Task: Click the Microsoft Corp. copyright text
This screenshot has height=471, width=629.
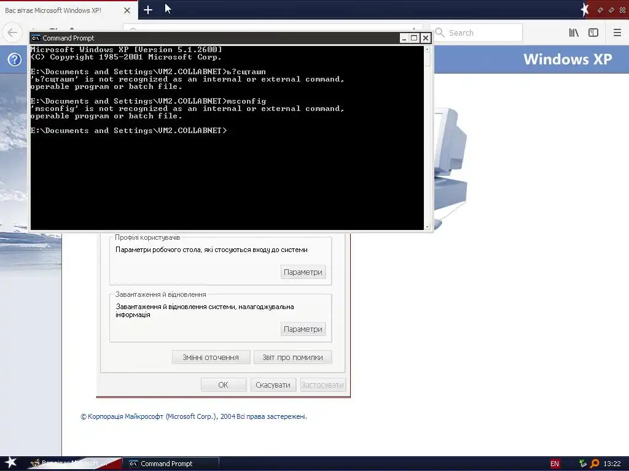Action: pos(193,416)
